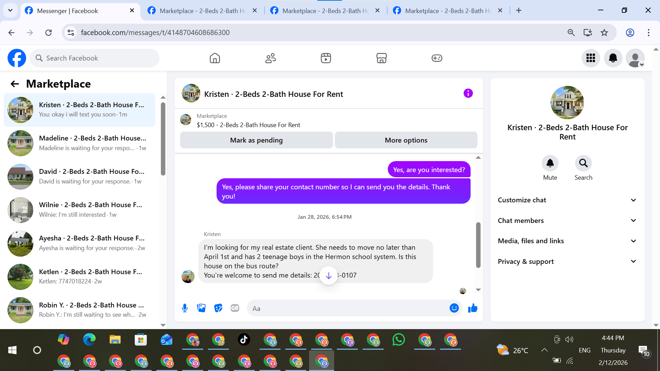Open Chrome three-dot menu
The image size is (660, 371).
(649, 33)
